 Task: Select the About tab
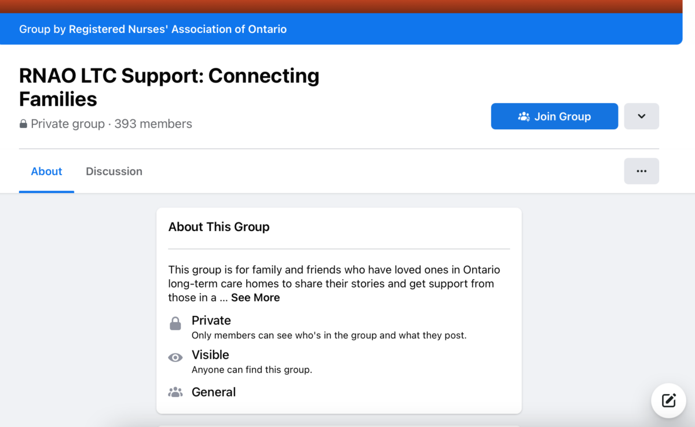[x=46, y=171]
